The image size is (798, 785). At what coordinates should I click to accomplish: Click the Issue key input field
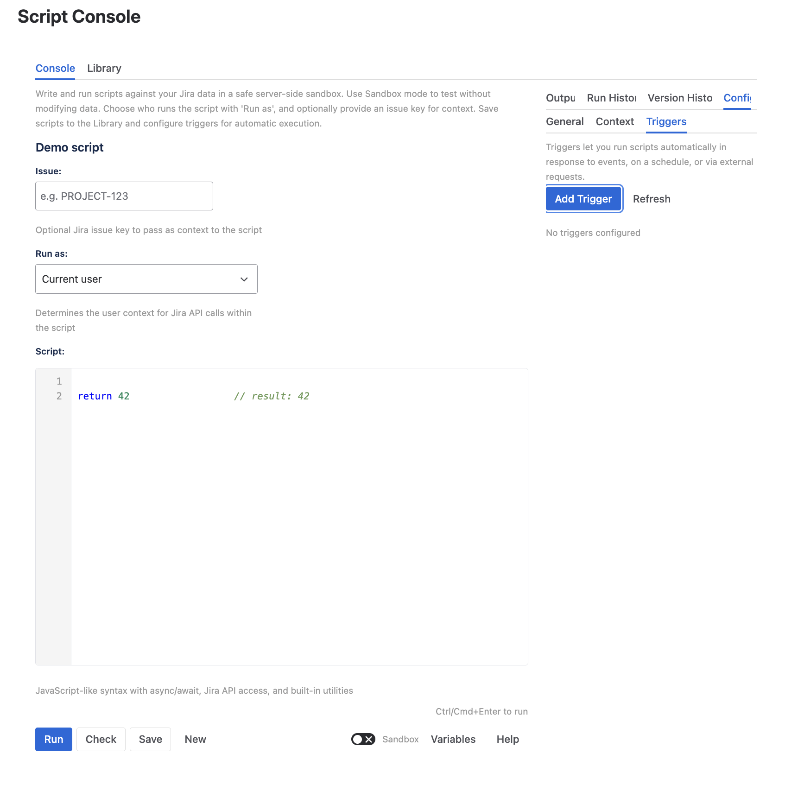point(124,196)
